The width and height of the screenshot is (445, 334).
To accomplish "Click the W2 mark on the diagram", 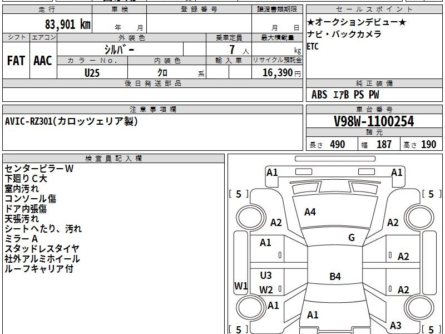I will [x=266, y=290].
